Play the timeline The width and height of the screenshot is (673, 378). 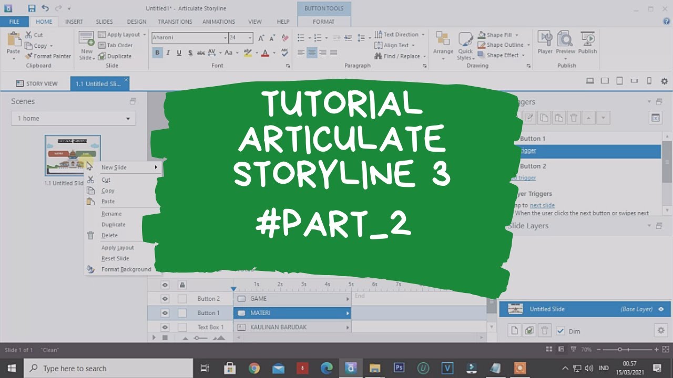154,338
